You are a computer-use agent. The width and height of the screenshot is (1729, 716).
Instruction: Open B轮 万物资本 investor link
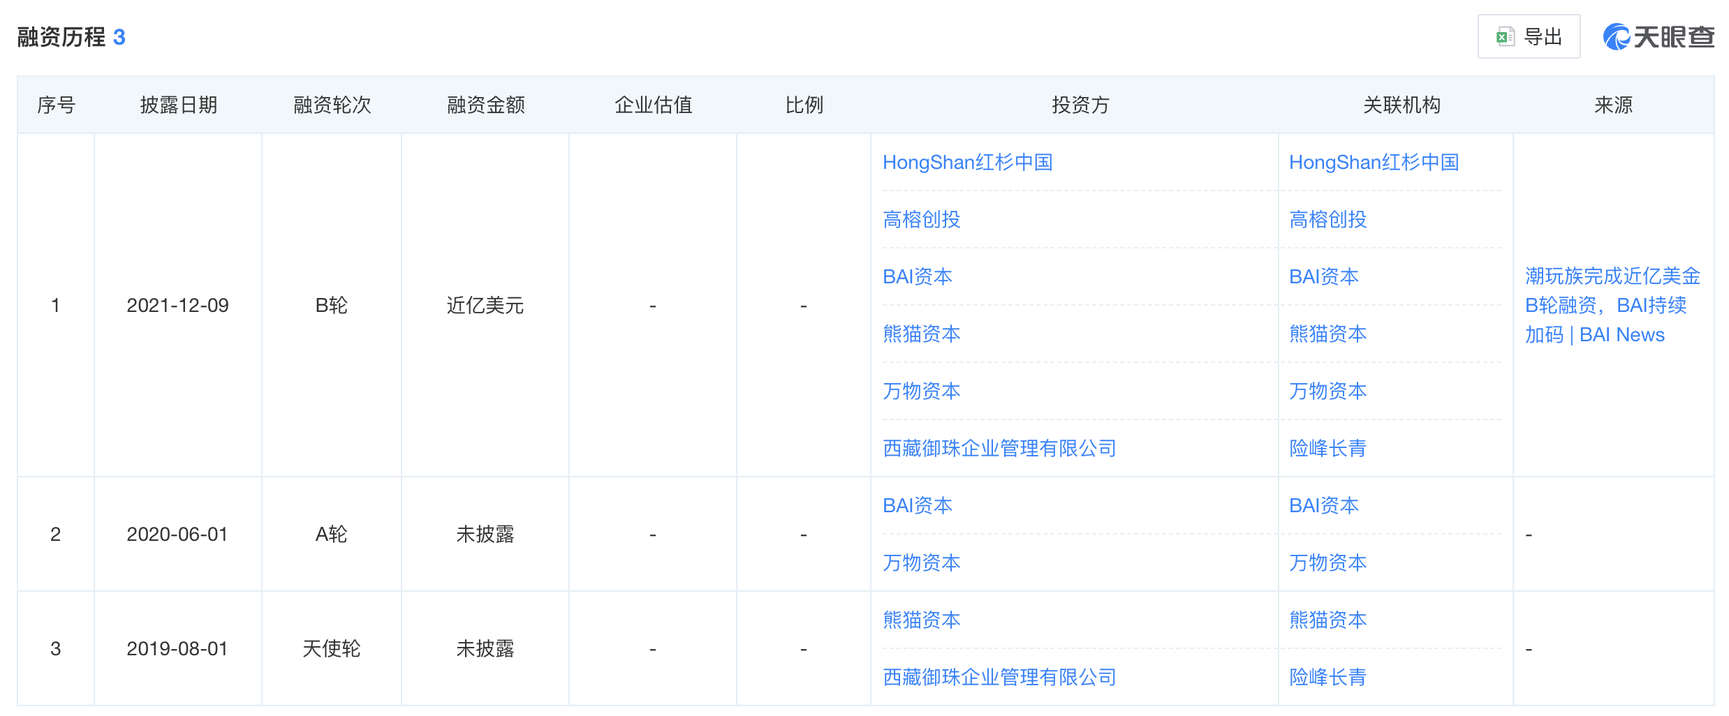coord(921,391)
